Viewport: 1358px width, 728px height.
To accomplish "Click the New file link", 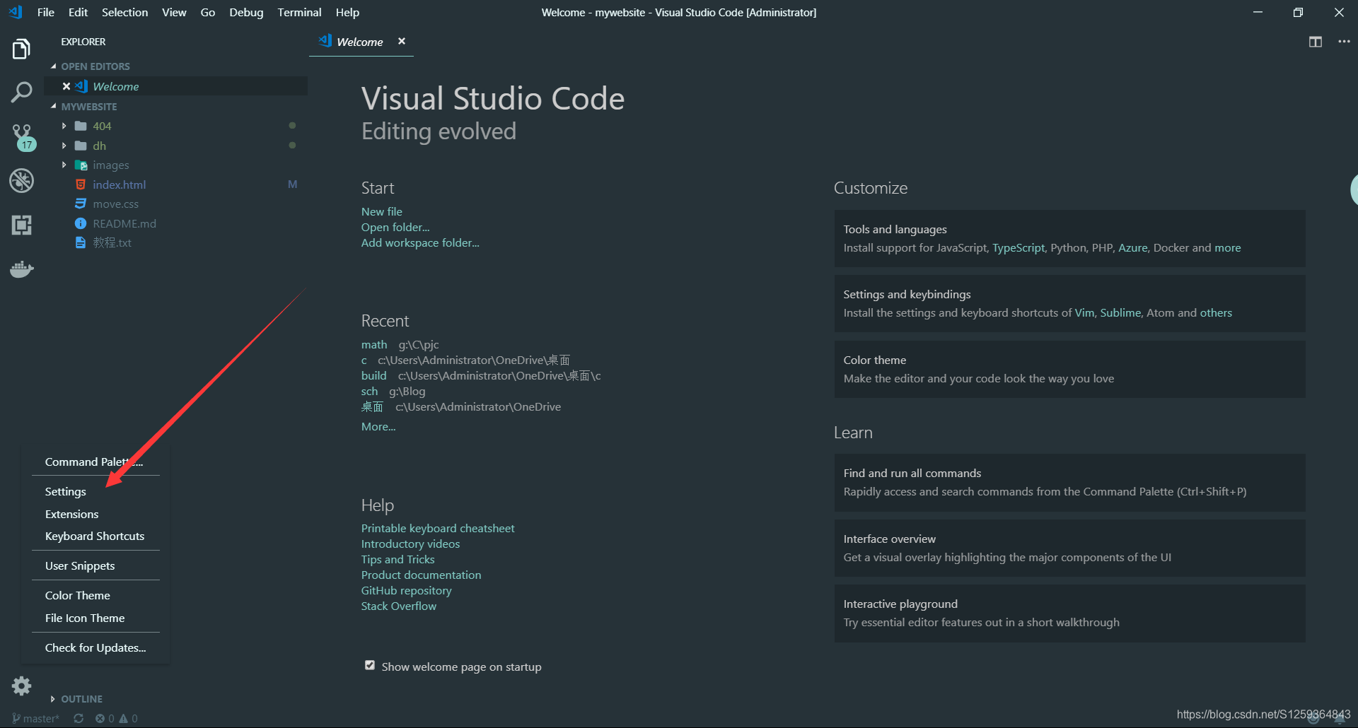I will [382, 211].
